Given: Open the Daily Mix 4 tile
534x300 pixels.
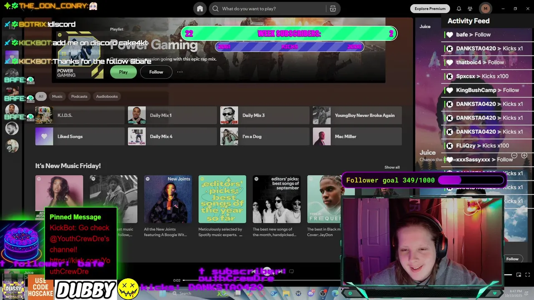Looking at the screenshot, I should 172,137.
